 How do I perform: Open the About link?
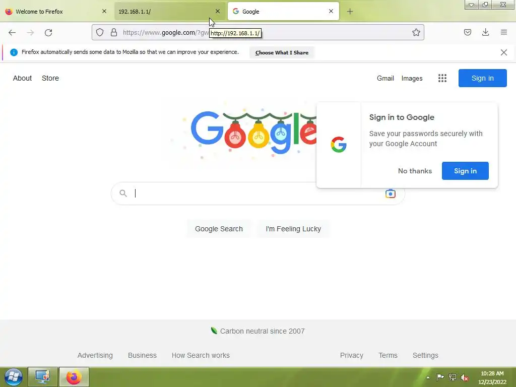22,78
